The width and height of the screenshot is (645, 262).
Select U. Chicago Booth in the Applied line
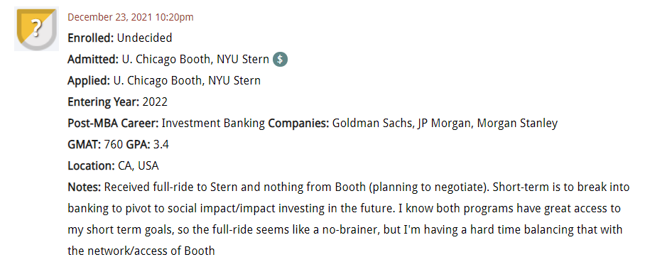[158, 80]
